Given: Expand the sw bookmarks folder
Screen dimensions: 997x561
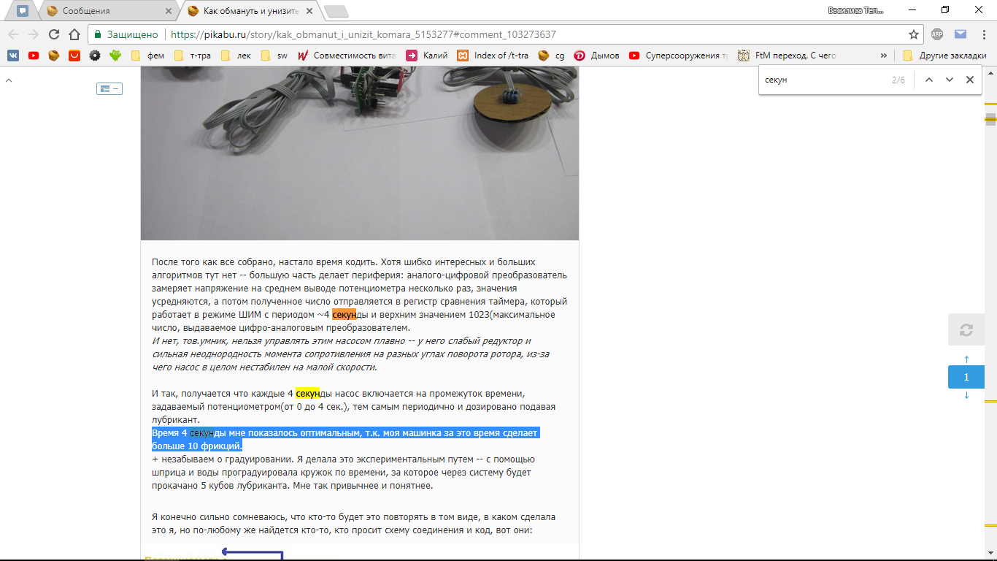Looking at the screenshot, I should (x=274, y=56).
